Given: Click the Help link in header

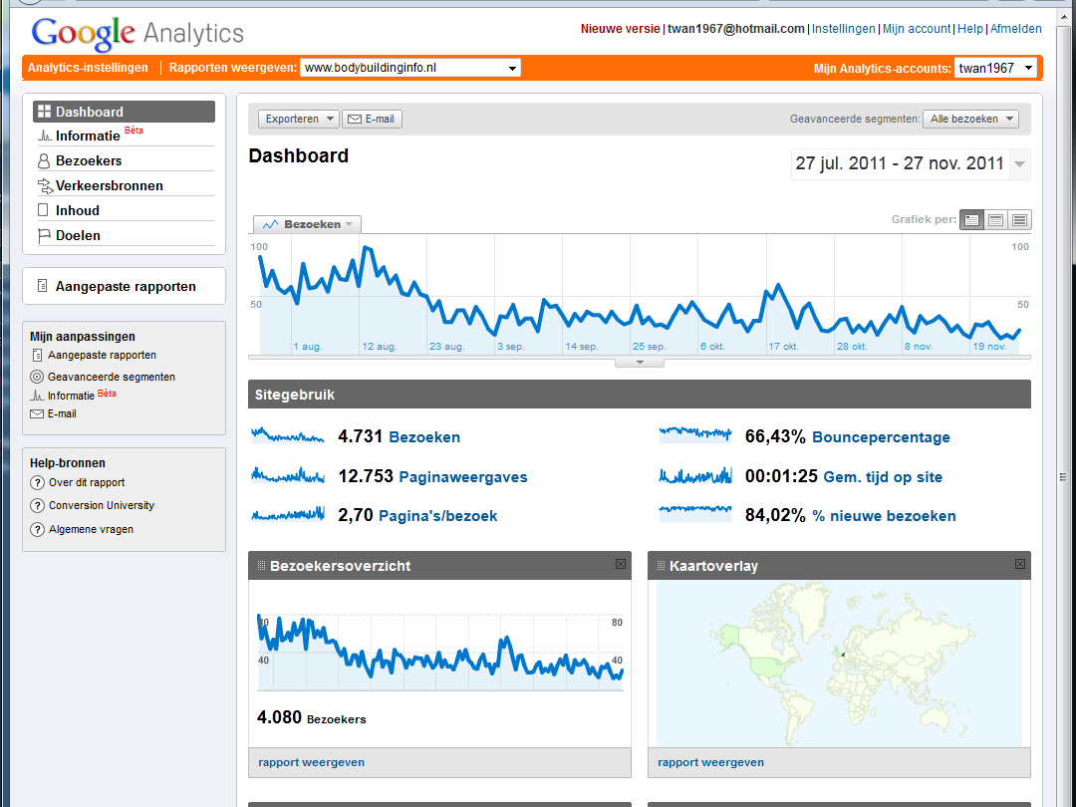Looking at the screenshot, I should 970,29.
